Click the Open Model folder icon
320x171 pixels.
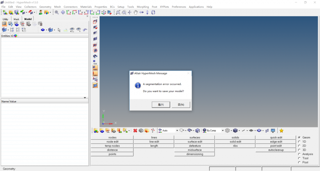11,12
